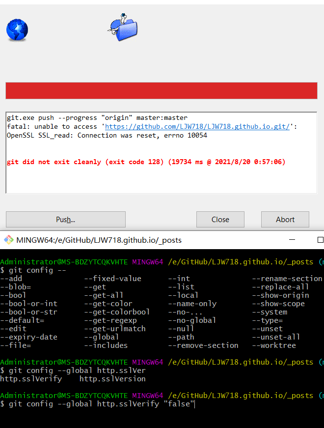Screen dimensions: 324x428
Task: Click the Close button in push dialog
Action: (220, 220)
